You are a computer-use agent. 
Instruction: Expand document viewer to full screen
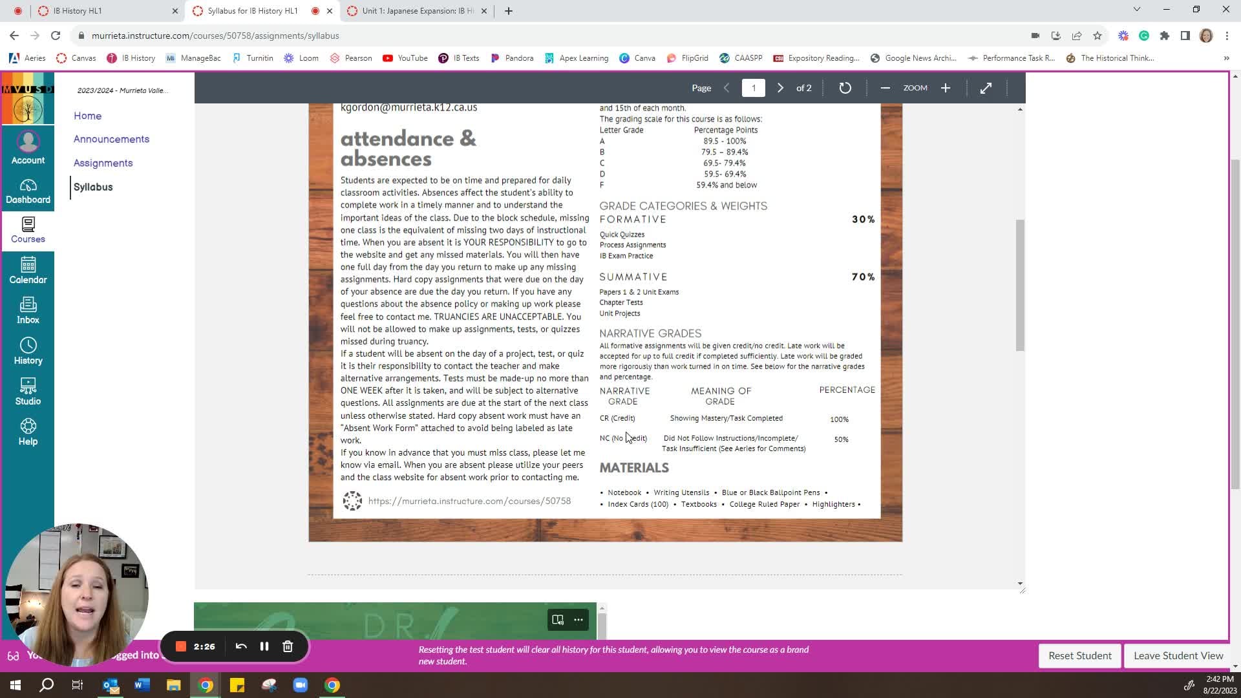click(x=986, y=88)
